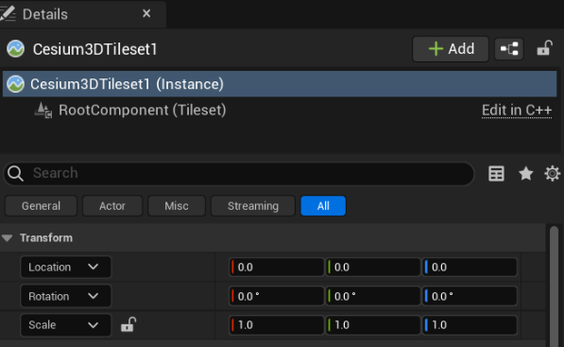Open the Scale type dropdown
The image size is (564, 347).
(66, 325)
